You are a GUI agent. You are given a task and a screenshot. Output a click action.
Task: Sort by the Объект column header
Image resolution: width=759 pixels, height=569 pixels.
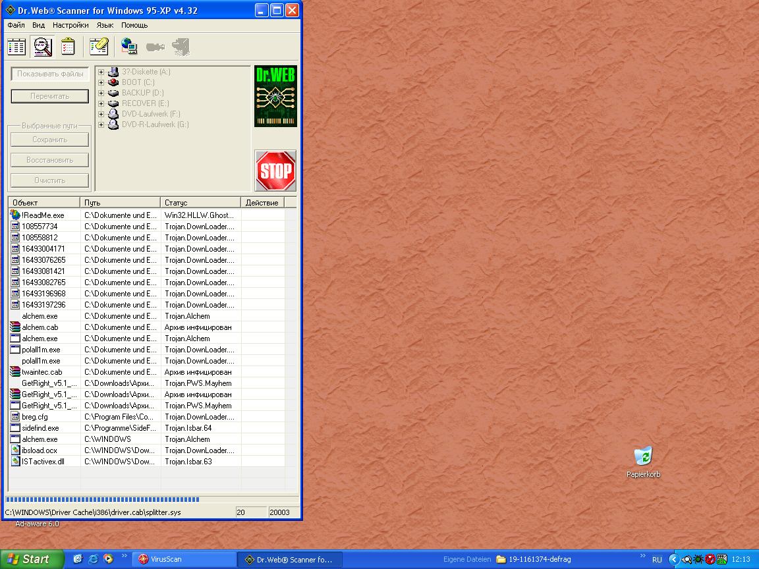tap(44, 202)
